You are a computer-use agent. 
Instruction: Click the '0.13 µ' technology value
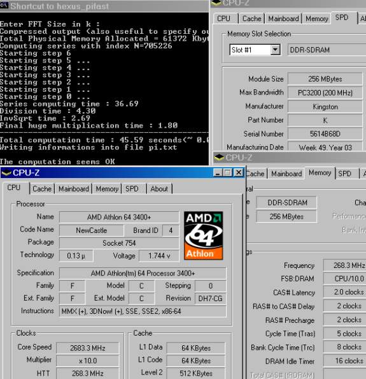coord(76,256)
